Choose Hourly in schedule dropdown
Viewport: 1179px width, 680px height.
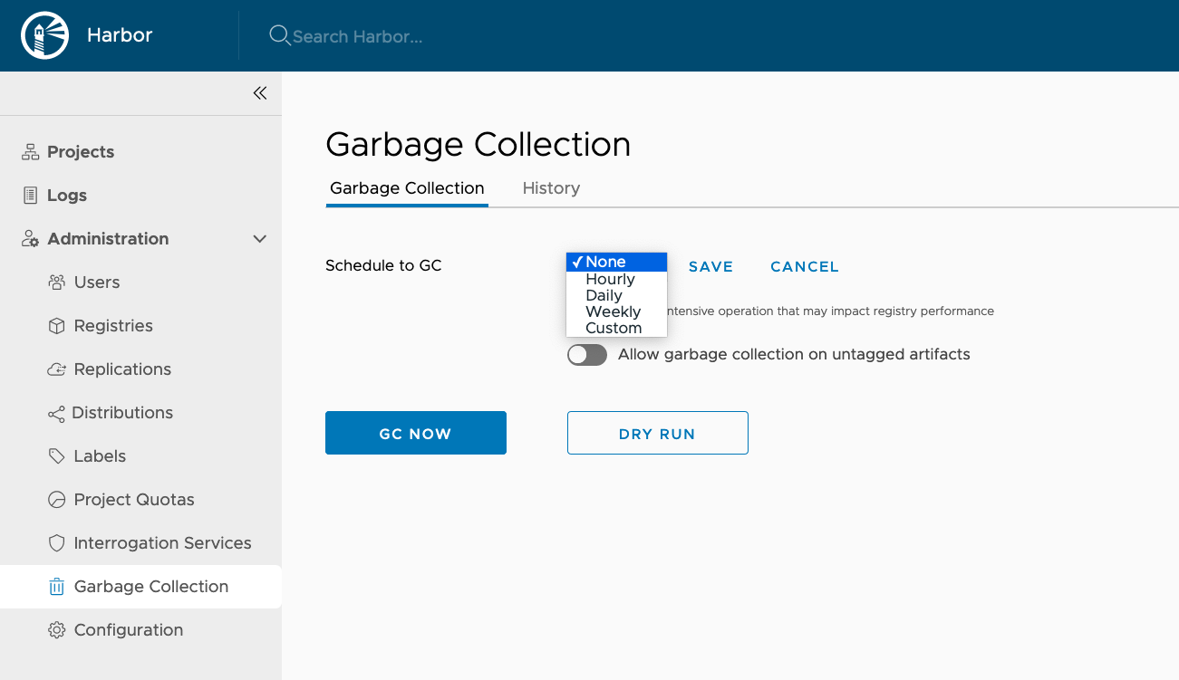(x=616, y=279)
